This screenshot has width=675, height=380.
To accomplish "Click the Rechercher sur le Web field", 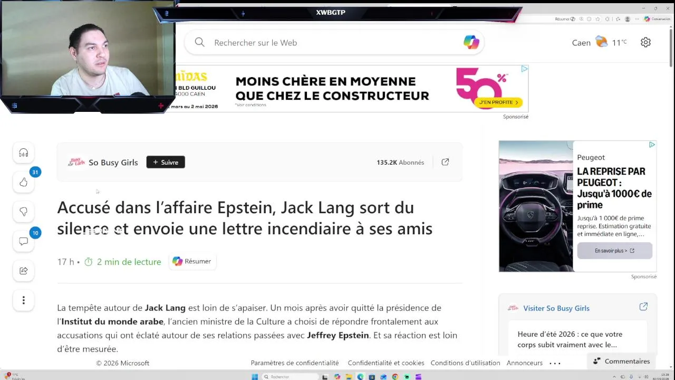I will pos(334,42).
